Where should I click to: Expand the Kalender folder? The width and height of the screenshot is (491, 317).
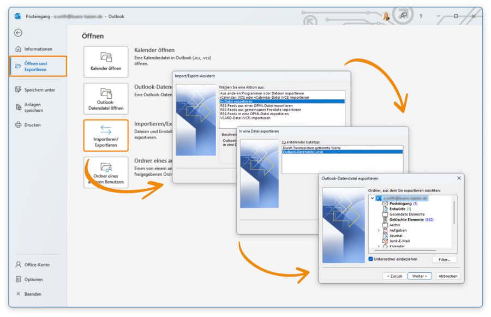pos(378,246)
